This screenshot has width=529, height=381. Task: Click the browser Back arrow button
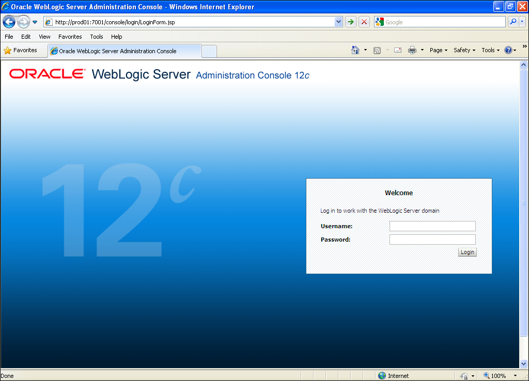(9, 22)
